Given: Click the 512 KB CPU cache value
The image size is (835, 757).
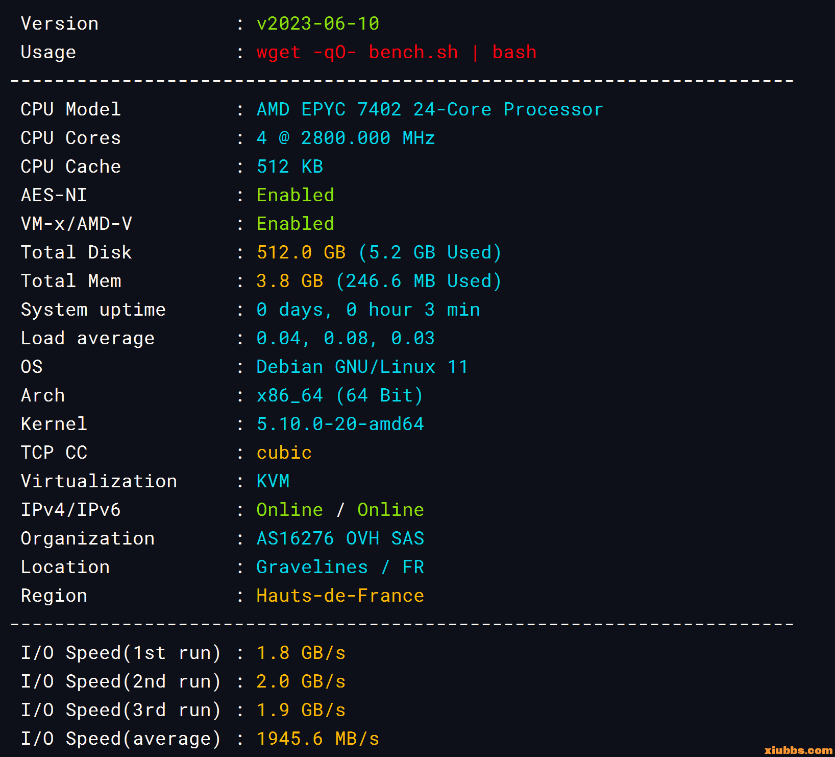Looking at the screenshot, I should (x=289, y=167).
